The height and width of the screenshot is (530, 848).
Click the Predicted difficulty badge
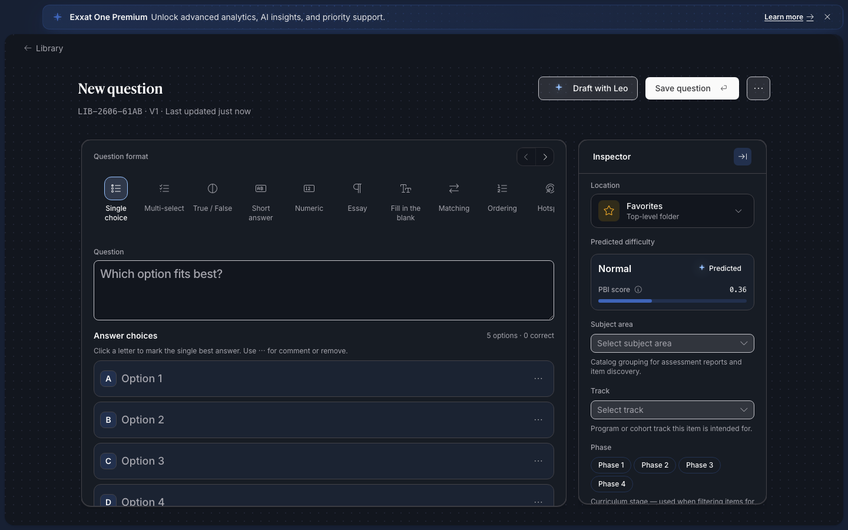720,268
